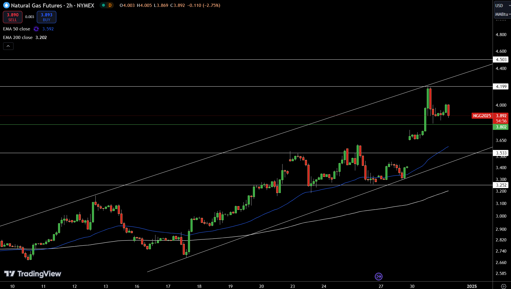The height and width of the screenshot is (289, 511).
Task: Select the EMA 200 close indicator label
Action: 18,38
